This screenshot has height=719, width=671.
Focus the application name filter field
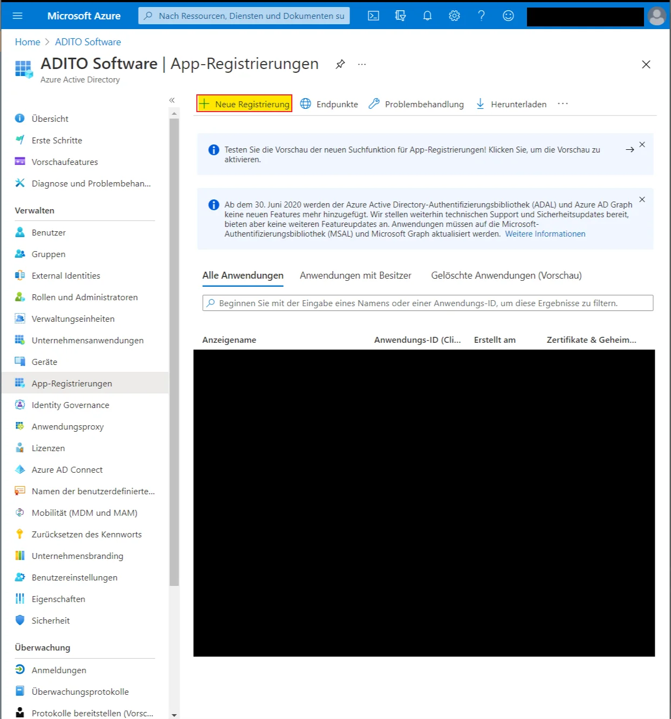pos(428,303)
